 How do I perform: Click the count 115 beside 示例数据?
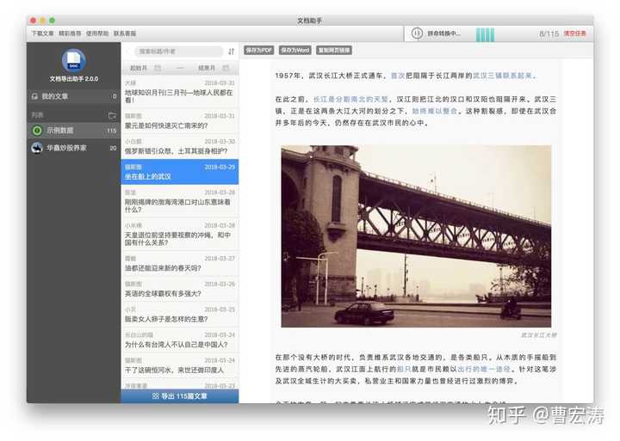coord(112,131)
